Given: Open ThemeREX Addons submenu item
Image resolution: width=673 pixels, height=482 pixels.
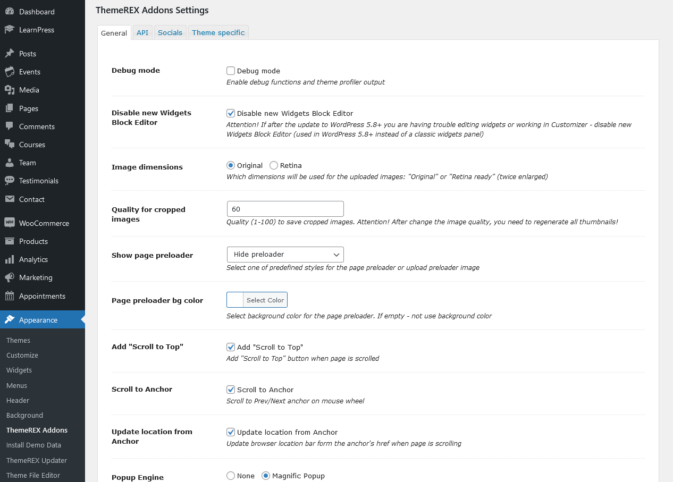Looking at the screenshot, I should (37, 430).
